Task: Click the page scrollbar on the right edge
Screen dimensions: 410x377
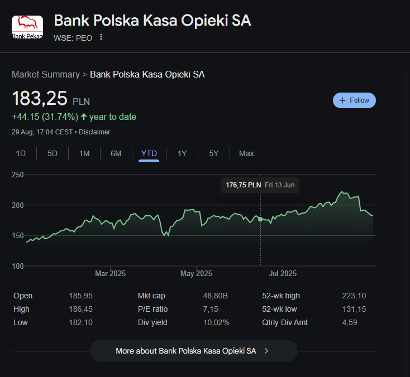Action: 407,183
